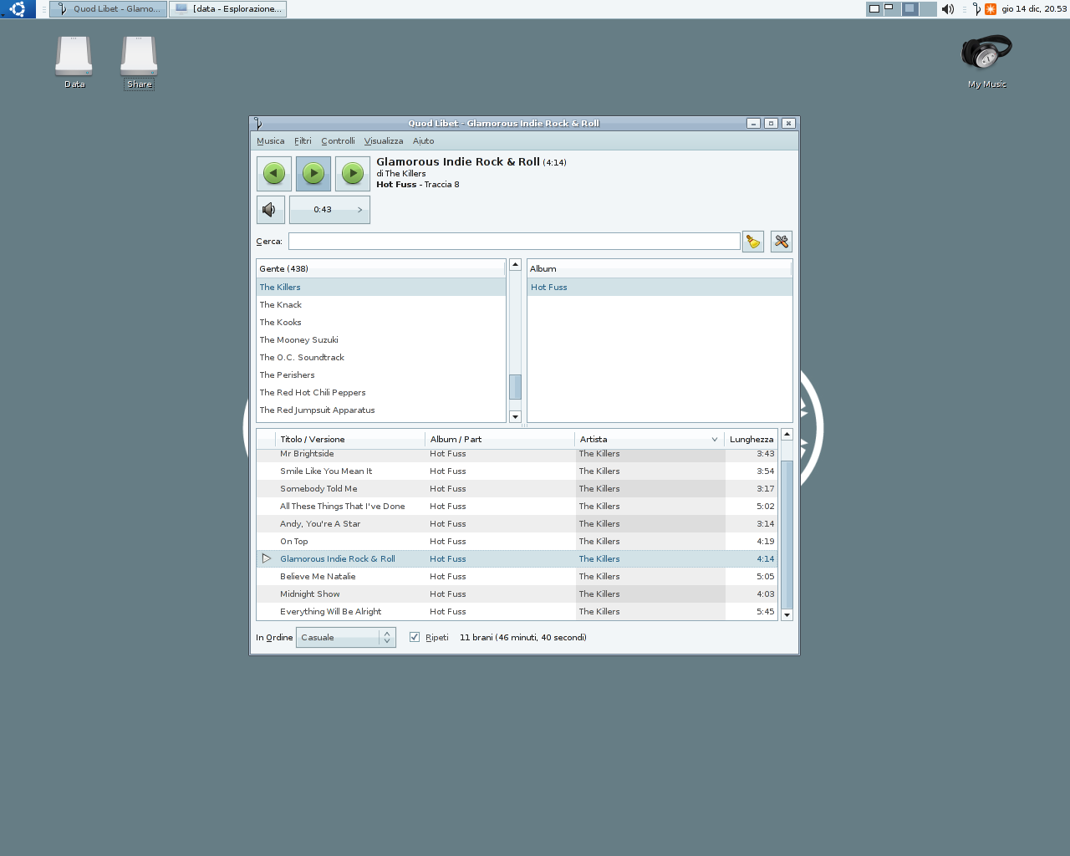Sort by Artista column header
The image size is (1070, 856).
point(649,439)
